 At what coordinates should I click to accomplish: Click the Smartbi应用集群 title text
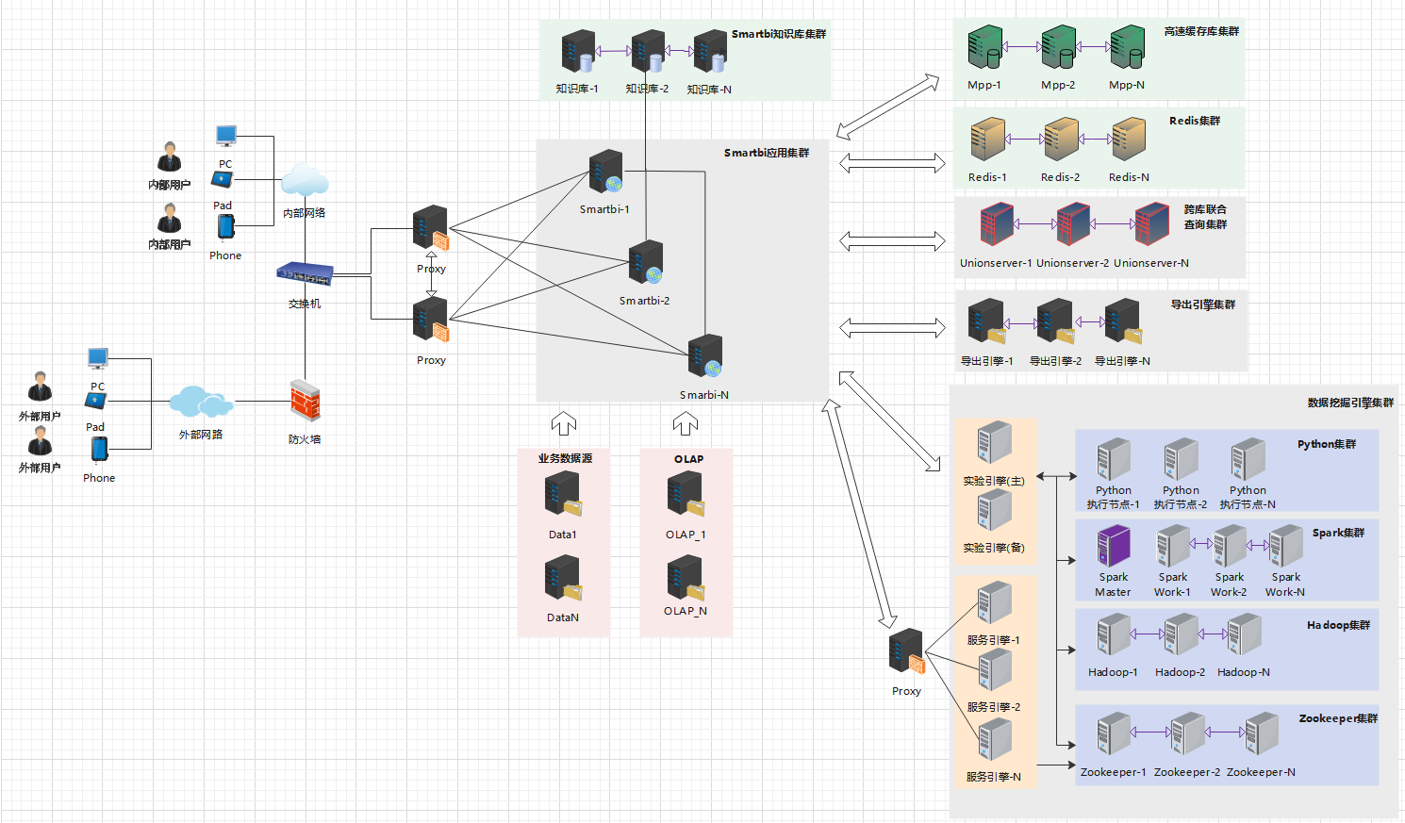click(x=767, y=153)
